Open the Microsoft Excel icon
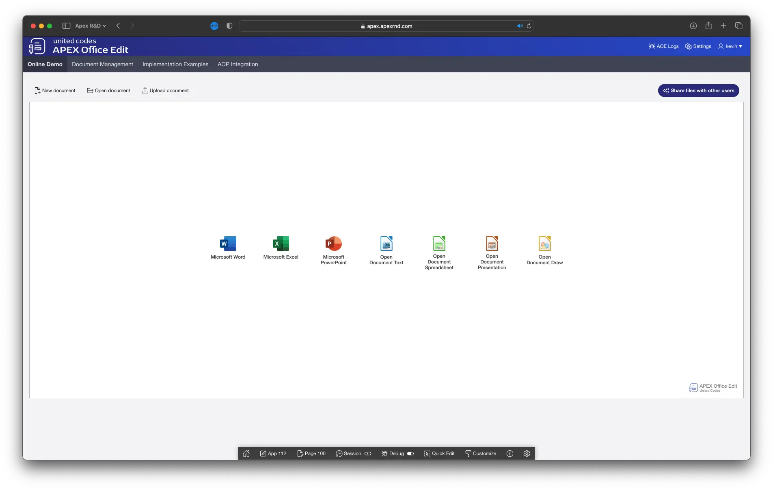This screenshot has width=773, height=490. click(x=281, y=244)
